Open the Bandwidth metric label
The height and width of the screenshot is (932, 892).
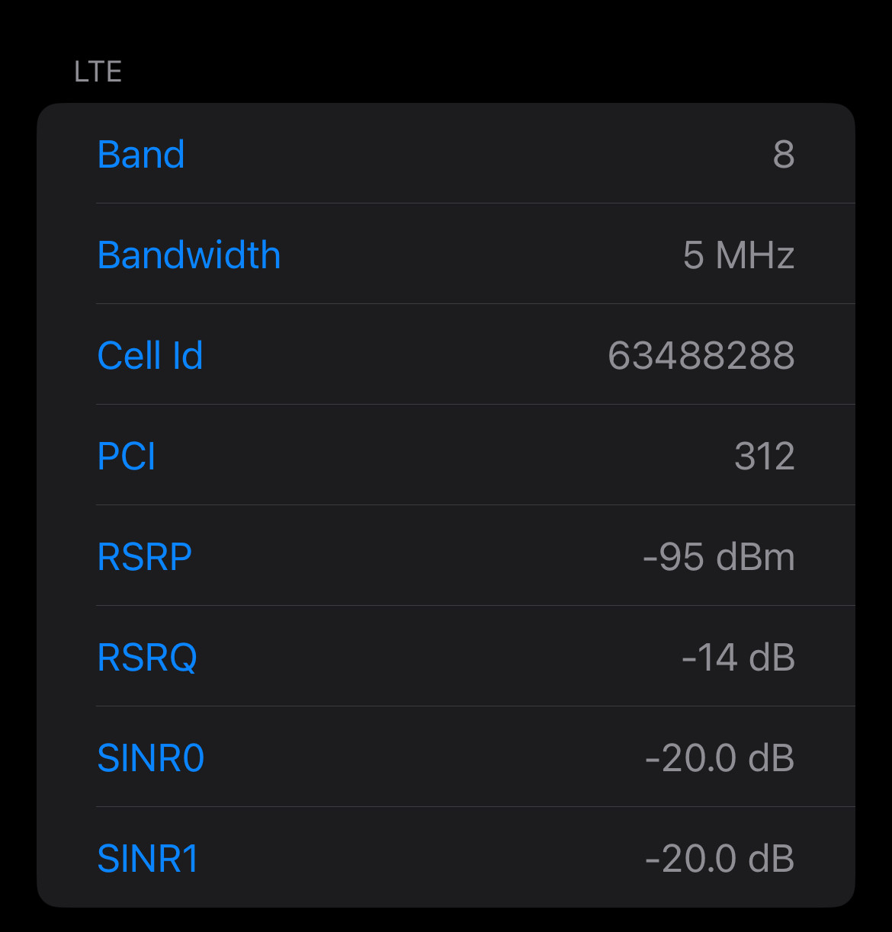click(x=189, y=255)
